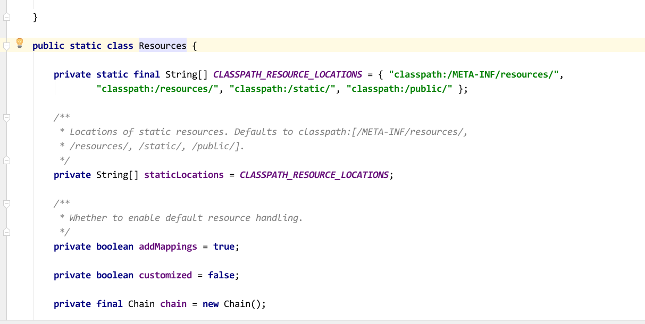This screenshot has height=324, width=645.
Task: Collapse the Resources class fold marker
Action: coord(6,46)
